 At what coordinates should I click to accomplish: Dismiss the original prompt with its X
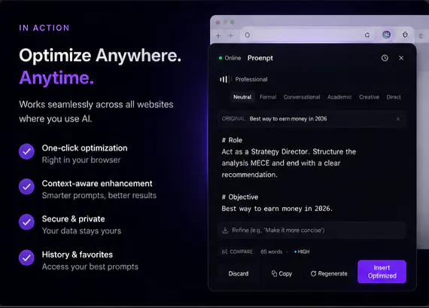(398, 119)
